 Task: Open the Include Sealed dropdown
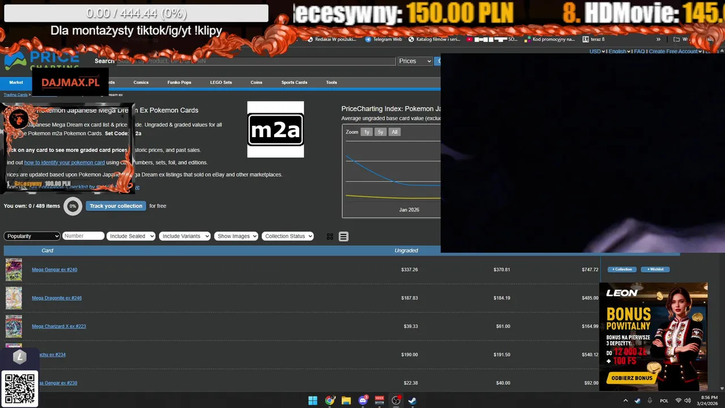coord(131,236)
